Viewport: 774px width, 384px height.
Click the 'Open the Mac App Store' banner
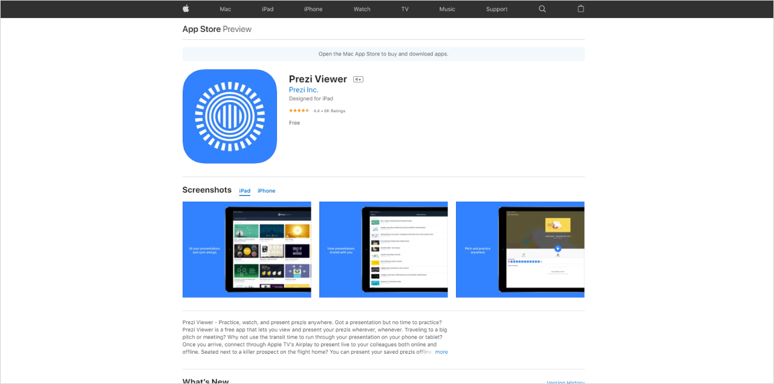[x=383, y=54]
